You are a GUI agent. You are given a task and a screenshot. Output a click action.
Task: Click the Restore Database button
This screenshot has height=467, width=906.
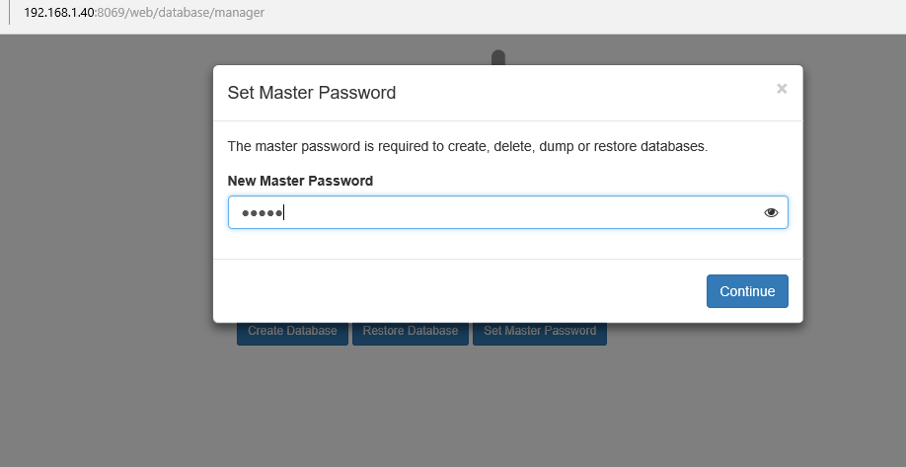(x=411, y=332)
